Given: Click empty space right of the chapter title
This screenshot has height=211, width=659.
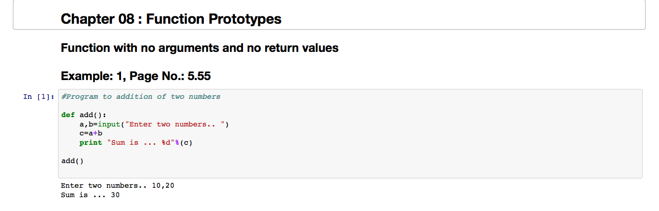Looking at the screenshot, I should coord(446,19).
